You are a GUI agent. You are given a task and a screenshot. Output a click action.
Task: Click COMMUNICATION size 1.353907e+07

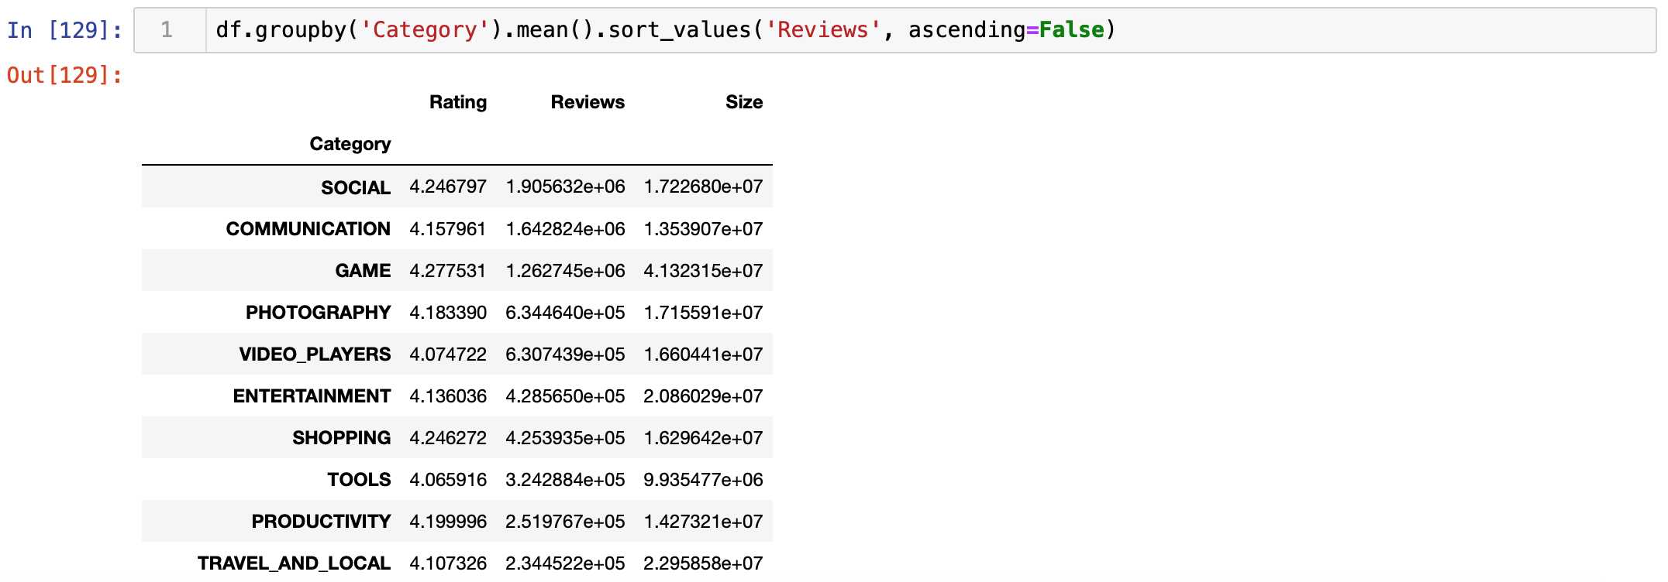[703, 229]
